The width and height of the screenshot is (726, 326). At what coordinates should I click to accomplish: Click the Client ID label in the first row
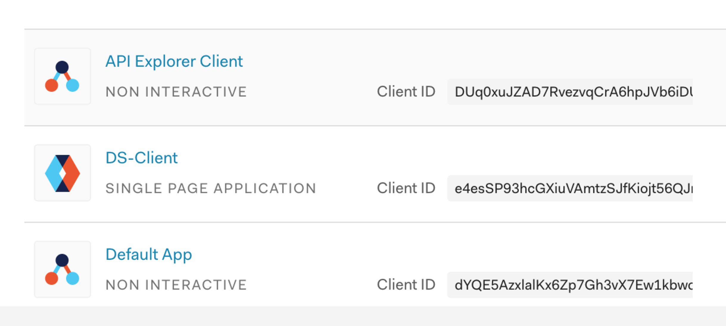(x=406, y=91)
